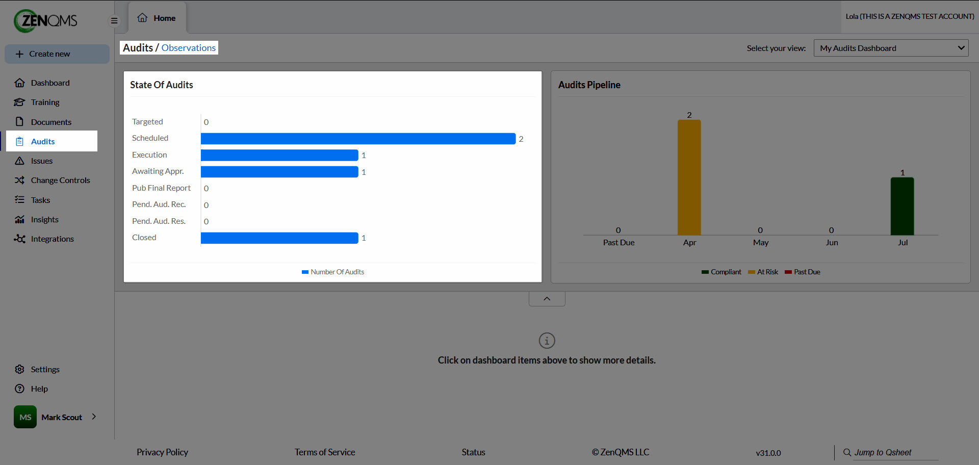Click the Jump to Qsheet input field
This screenshot has width=979, height=465.
[896, 452]
